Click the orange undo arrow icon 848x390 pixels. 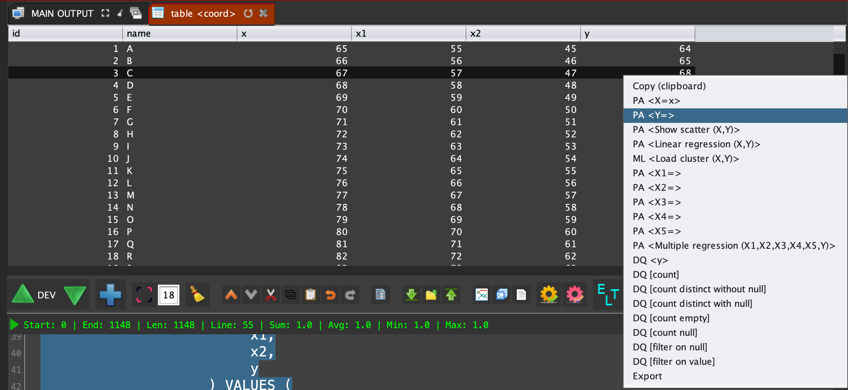point(330,295)
